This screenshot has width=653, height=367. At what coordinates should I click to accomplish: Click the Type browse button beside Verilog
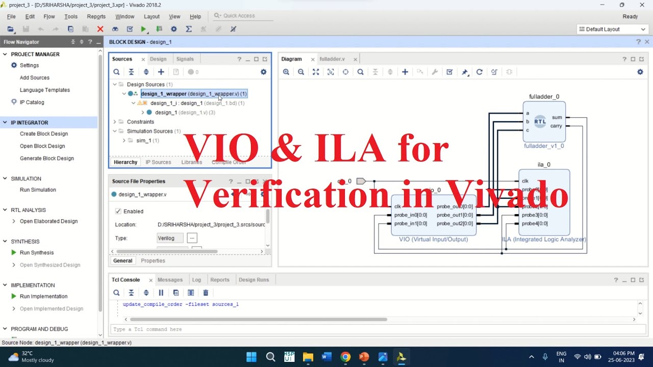point(192,238)
